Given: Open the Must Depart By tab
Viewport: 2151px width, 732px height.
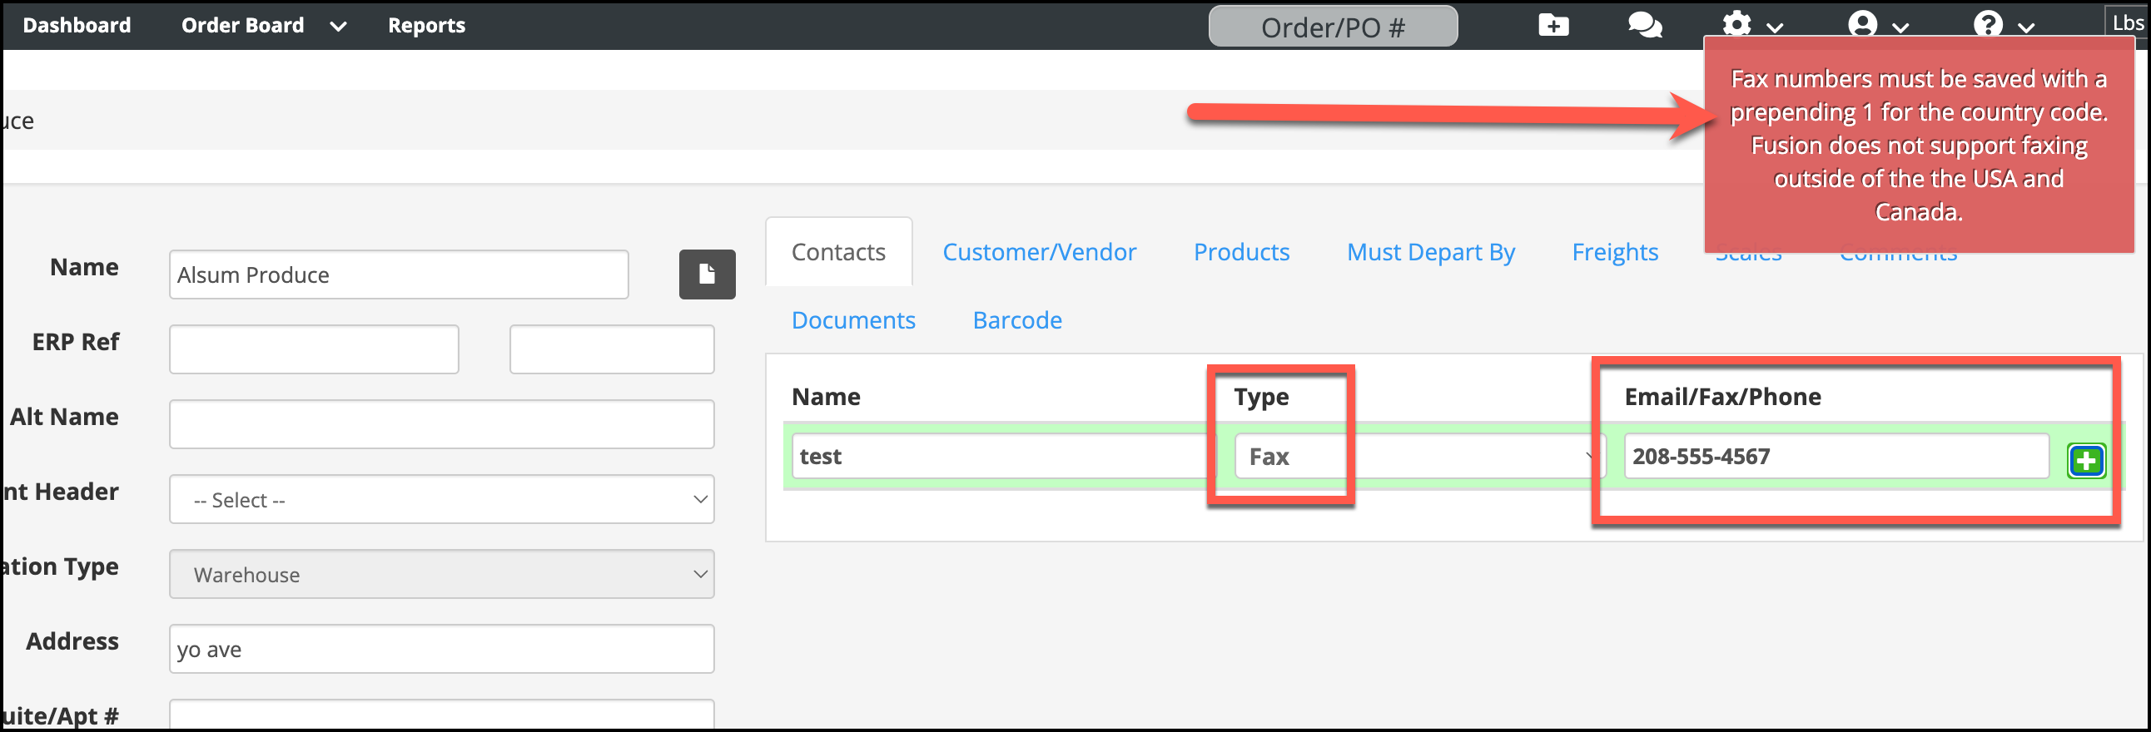Looking at the screenshot, I should click(1429, 252).
